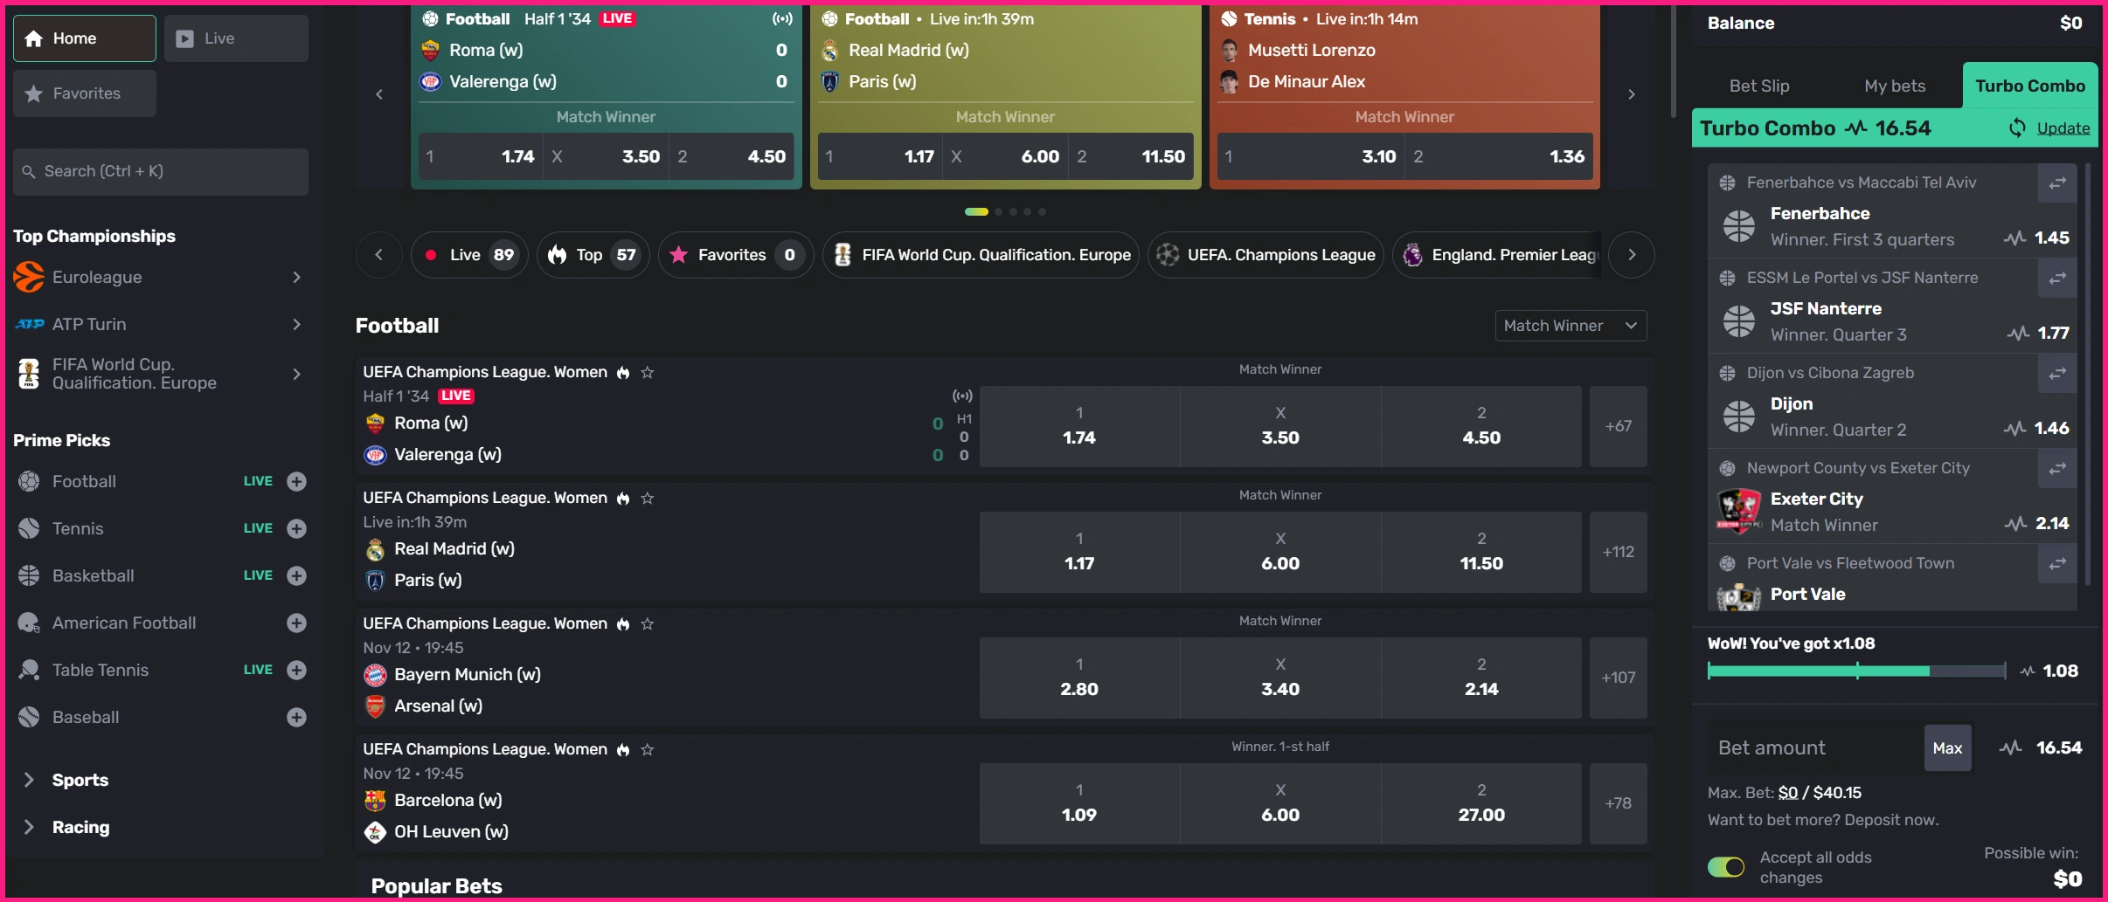Show next featured match card
2108x902 pixels.
[x=1632, y=94]
